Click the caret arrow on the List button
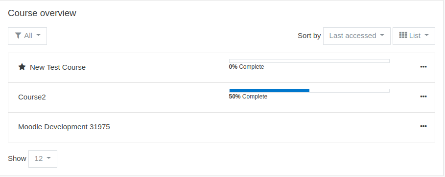Screen dimensions: 445x177 (x=426, y=36)
